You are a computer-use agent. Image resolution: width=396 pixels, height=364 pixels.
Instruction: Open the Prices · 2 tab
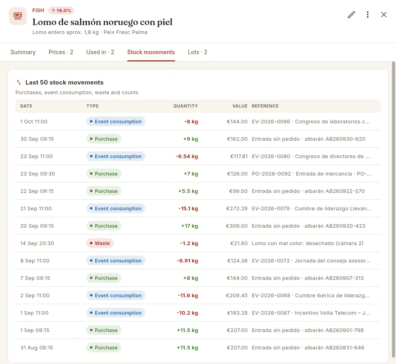tap(61, 52)
